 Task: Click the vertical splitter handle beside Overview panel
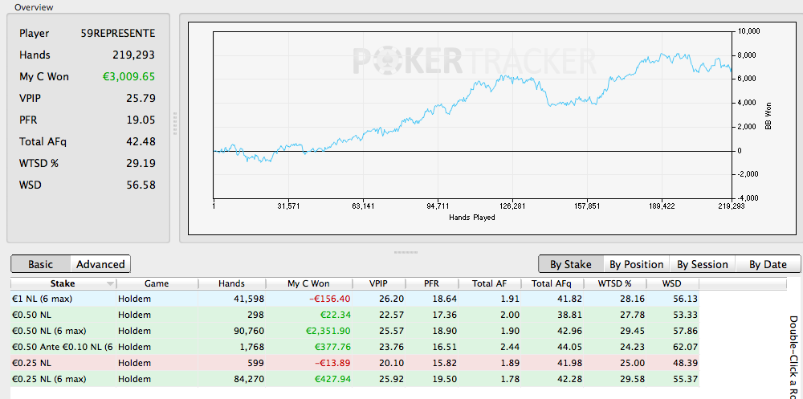(x=175, y=124)
